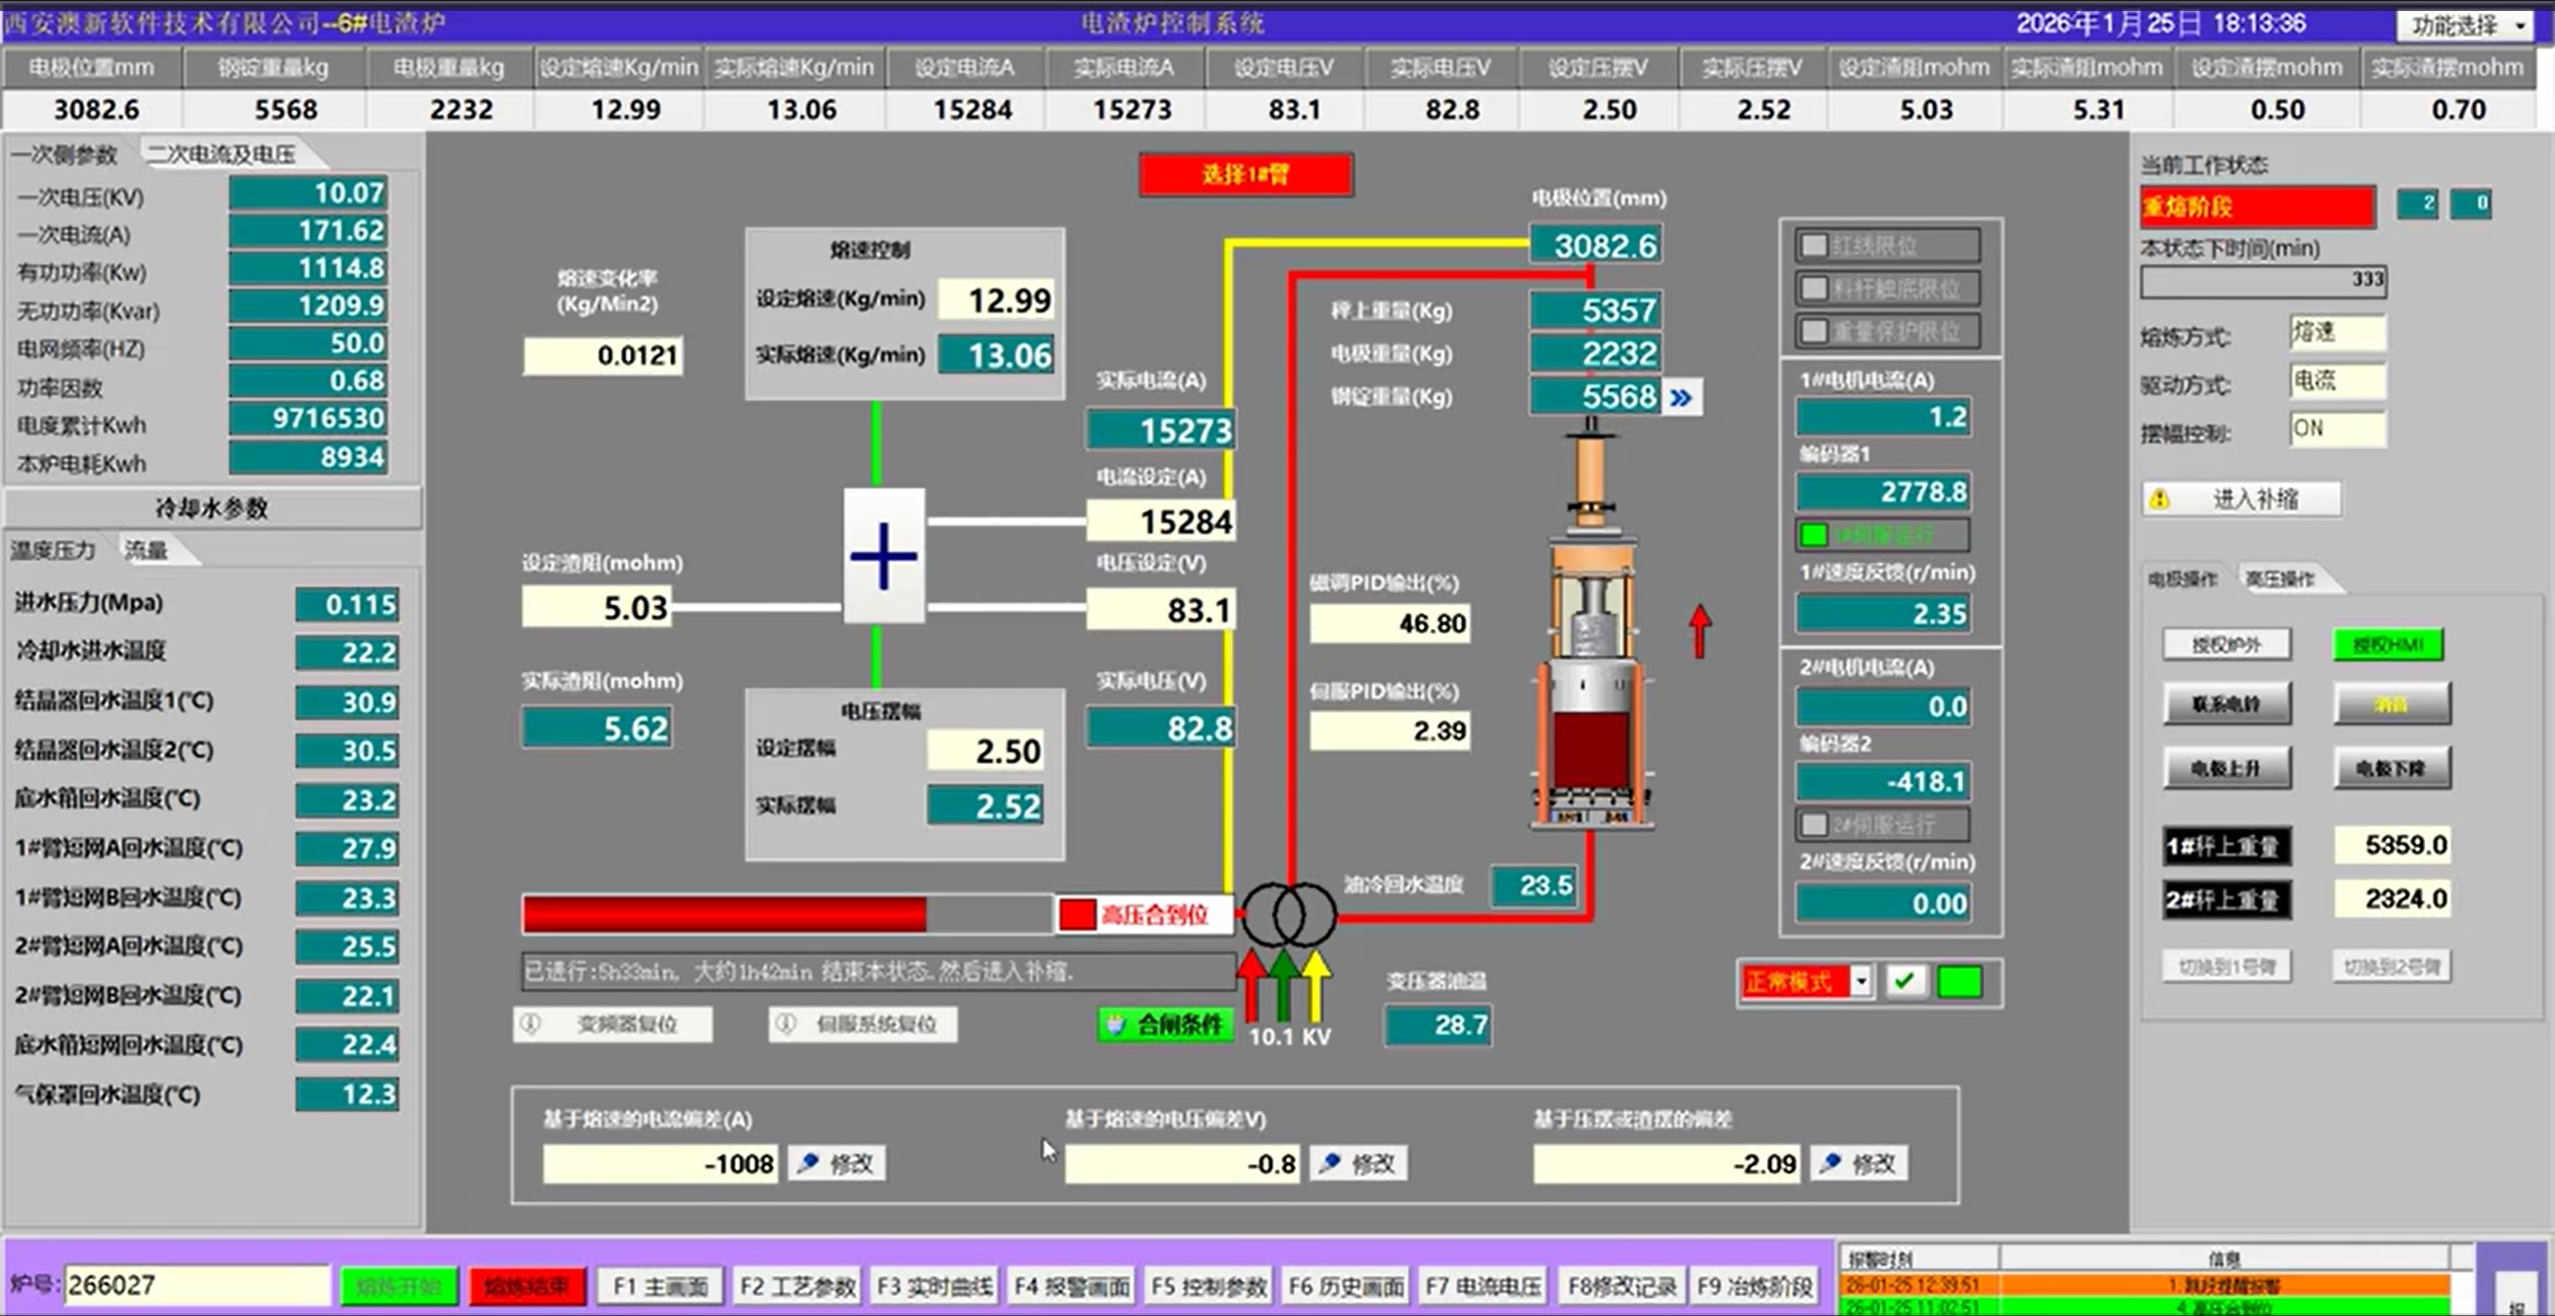Toggle the 2#伺服运行 checkbox
Viewport: 2555px width, 1316px height.
[1814, 825]
